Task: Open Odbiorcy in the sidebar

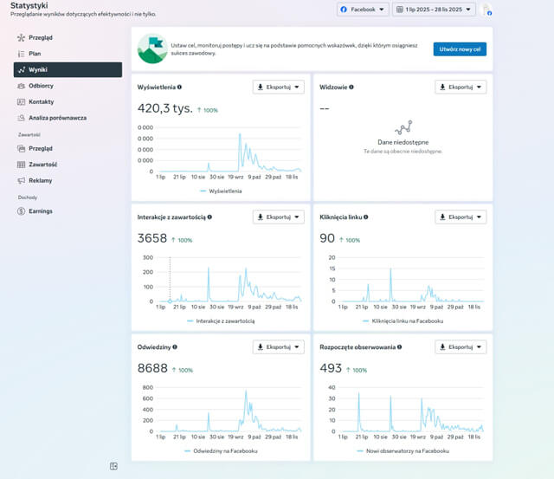Action: [x=41, y=86]
